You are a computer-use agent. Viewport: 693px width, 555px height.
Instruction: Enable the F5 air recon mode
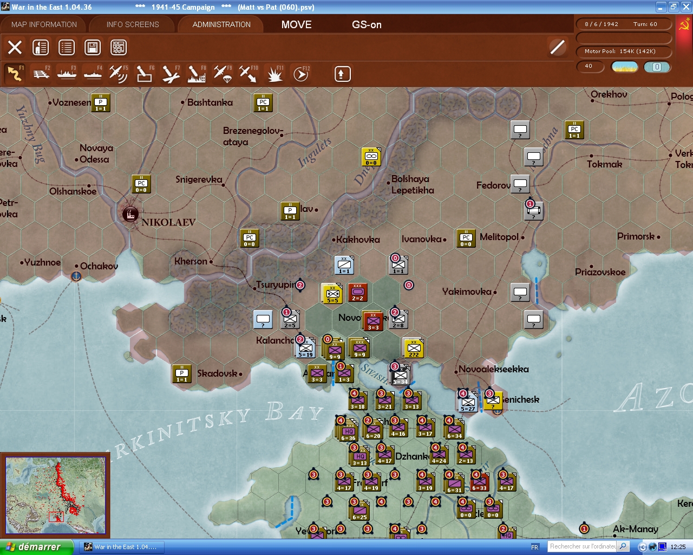click(x=119, y=74)
